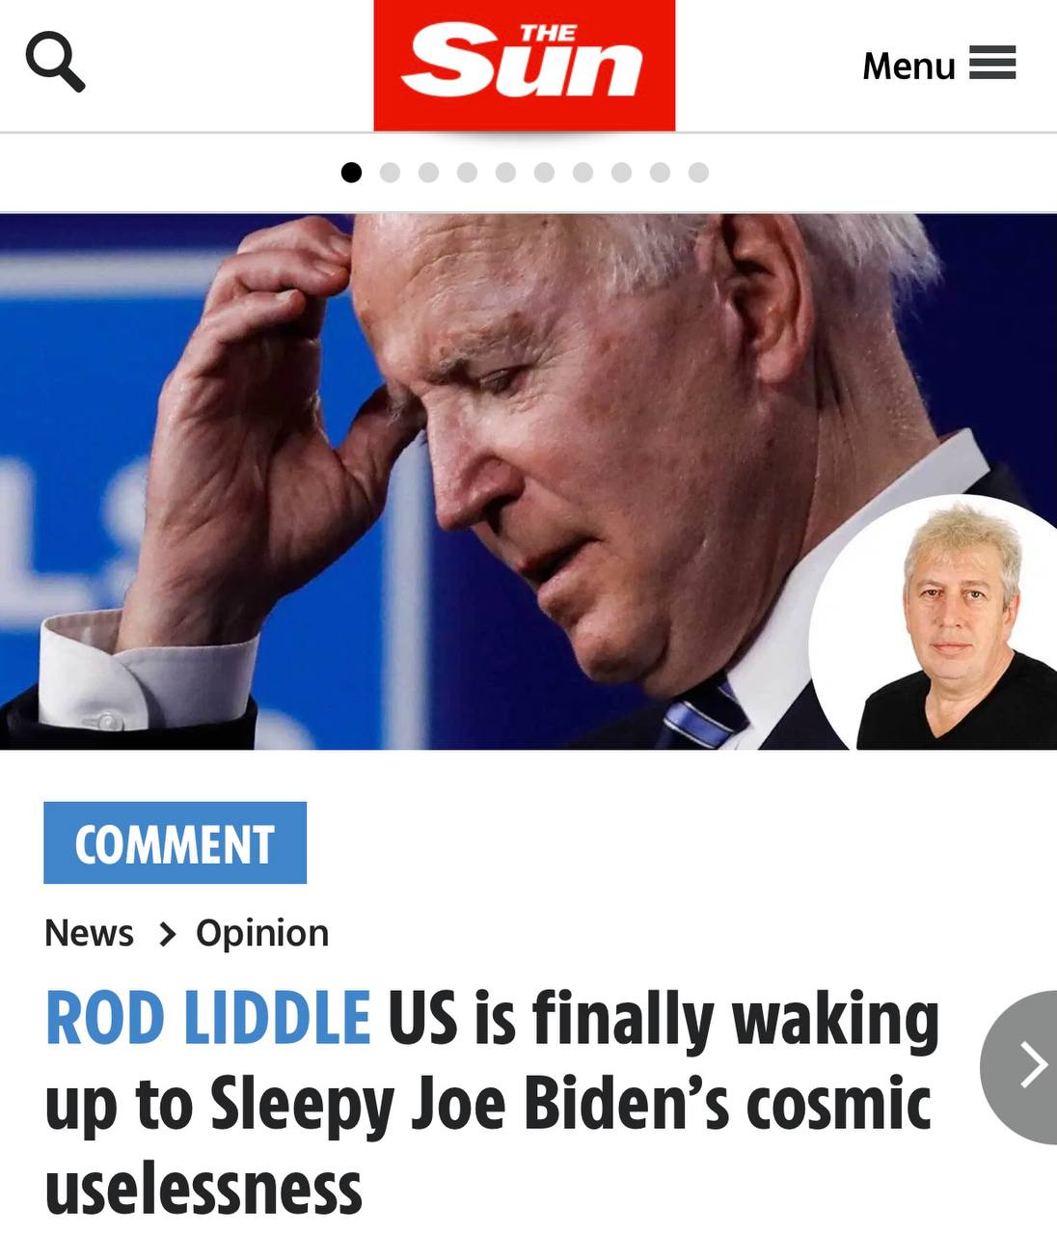Select the last carousel dot
1057x1235 pixels.
tap(699, 173)
